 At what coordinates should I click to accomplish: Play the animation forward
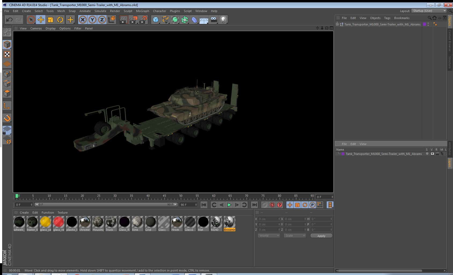229,205
